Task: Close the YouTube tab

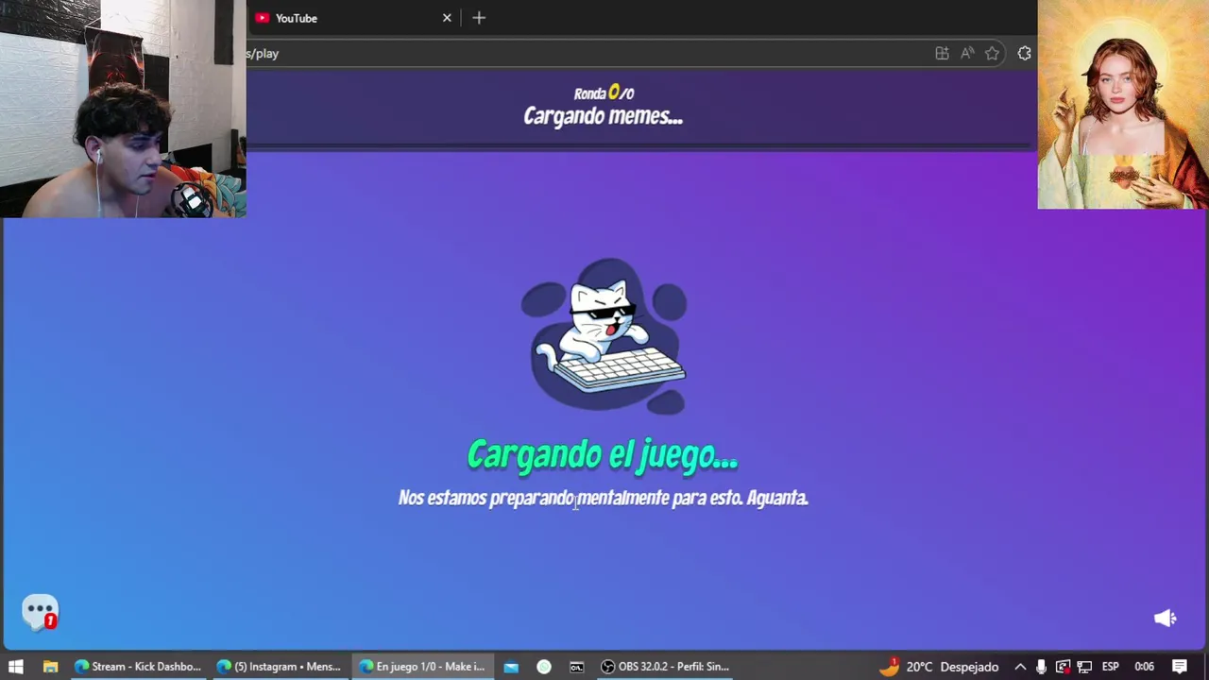Action: (x=447, y=18)
